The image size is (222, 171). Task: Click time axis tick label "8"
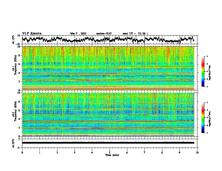point(162,153)
